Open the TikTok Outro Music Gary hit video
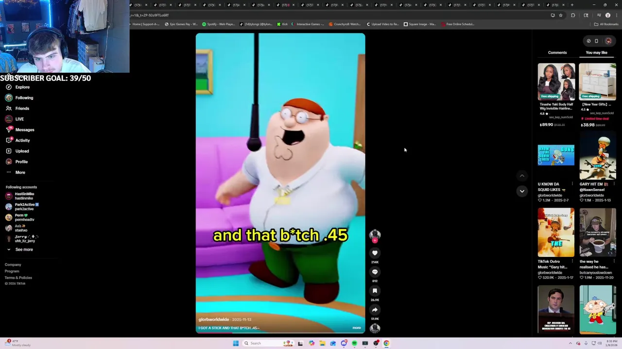Screen dimensions: 622x349 click(556, 233)
